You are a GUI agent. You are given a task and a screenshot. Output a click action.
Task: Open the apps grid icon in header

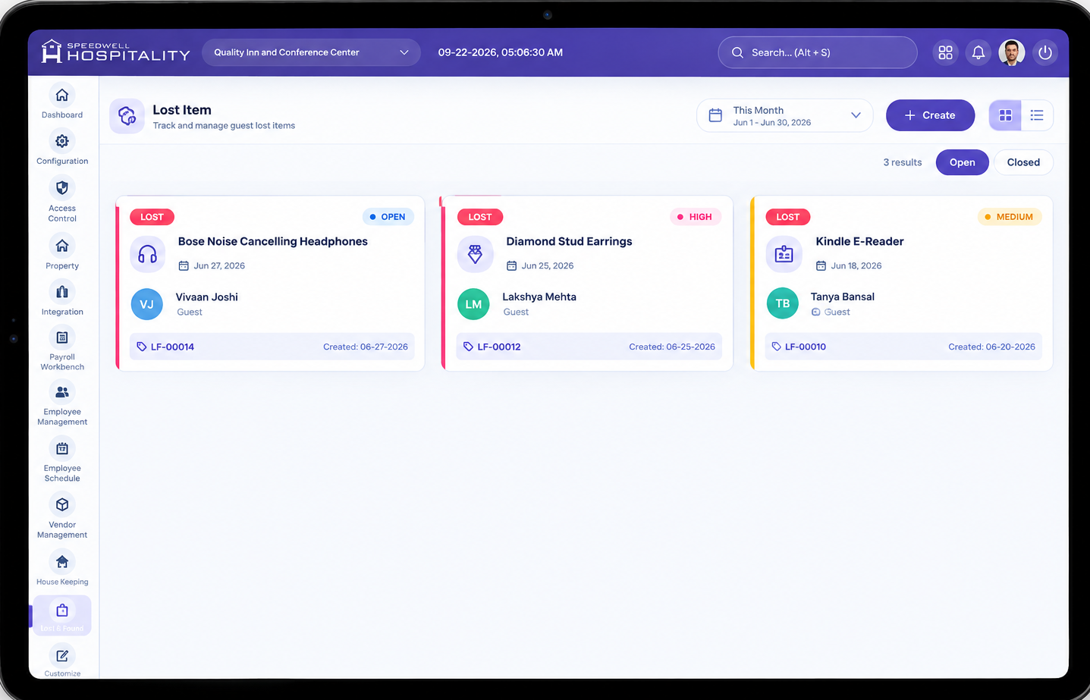click(x=945, y=52)
